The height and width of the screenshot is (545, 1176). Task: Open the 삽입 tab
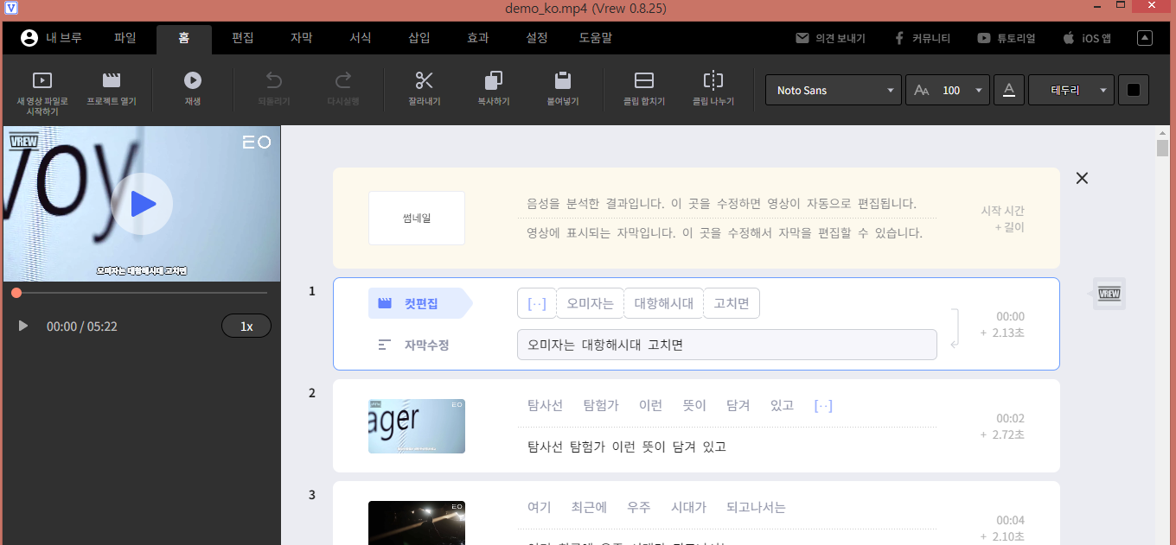click(419, 38)
